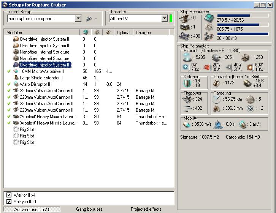This screenshot has width=276, height=213.
Task: Click the max velocity icon at 3536 m/s
Action: pyautogui.click(x=187, y=125)
